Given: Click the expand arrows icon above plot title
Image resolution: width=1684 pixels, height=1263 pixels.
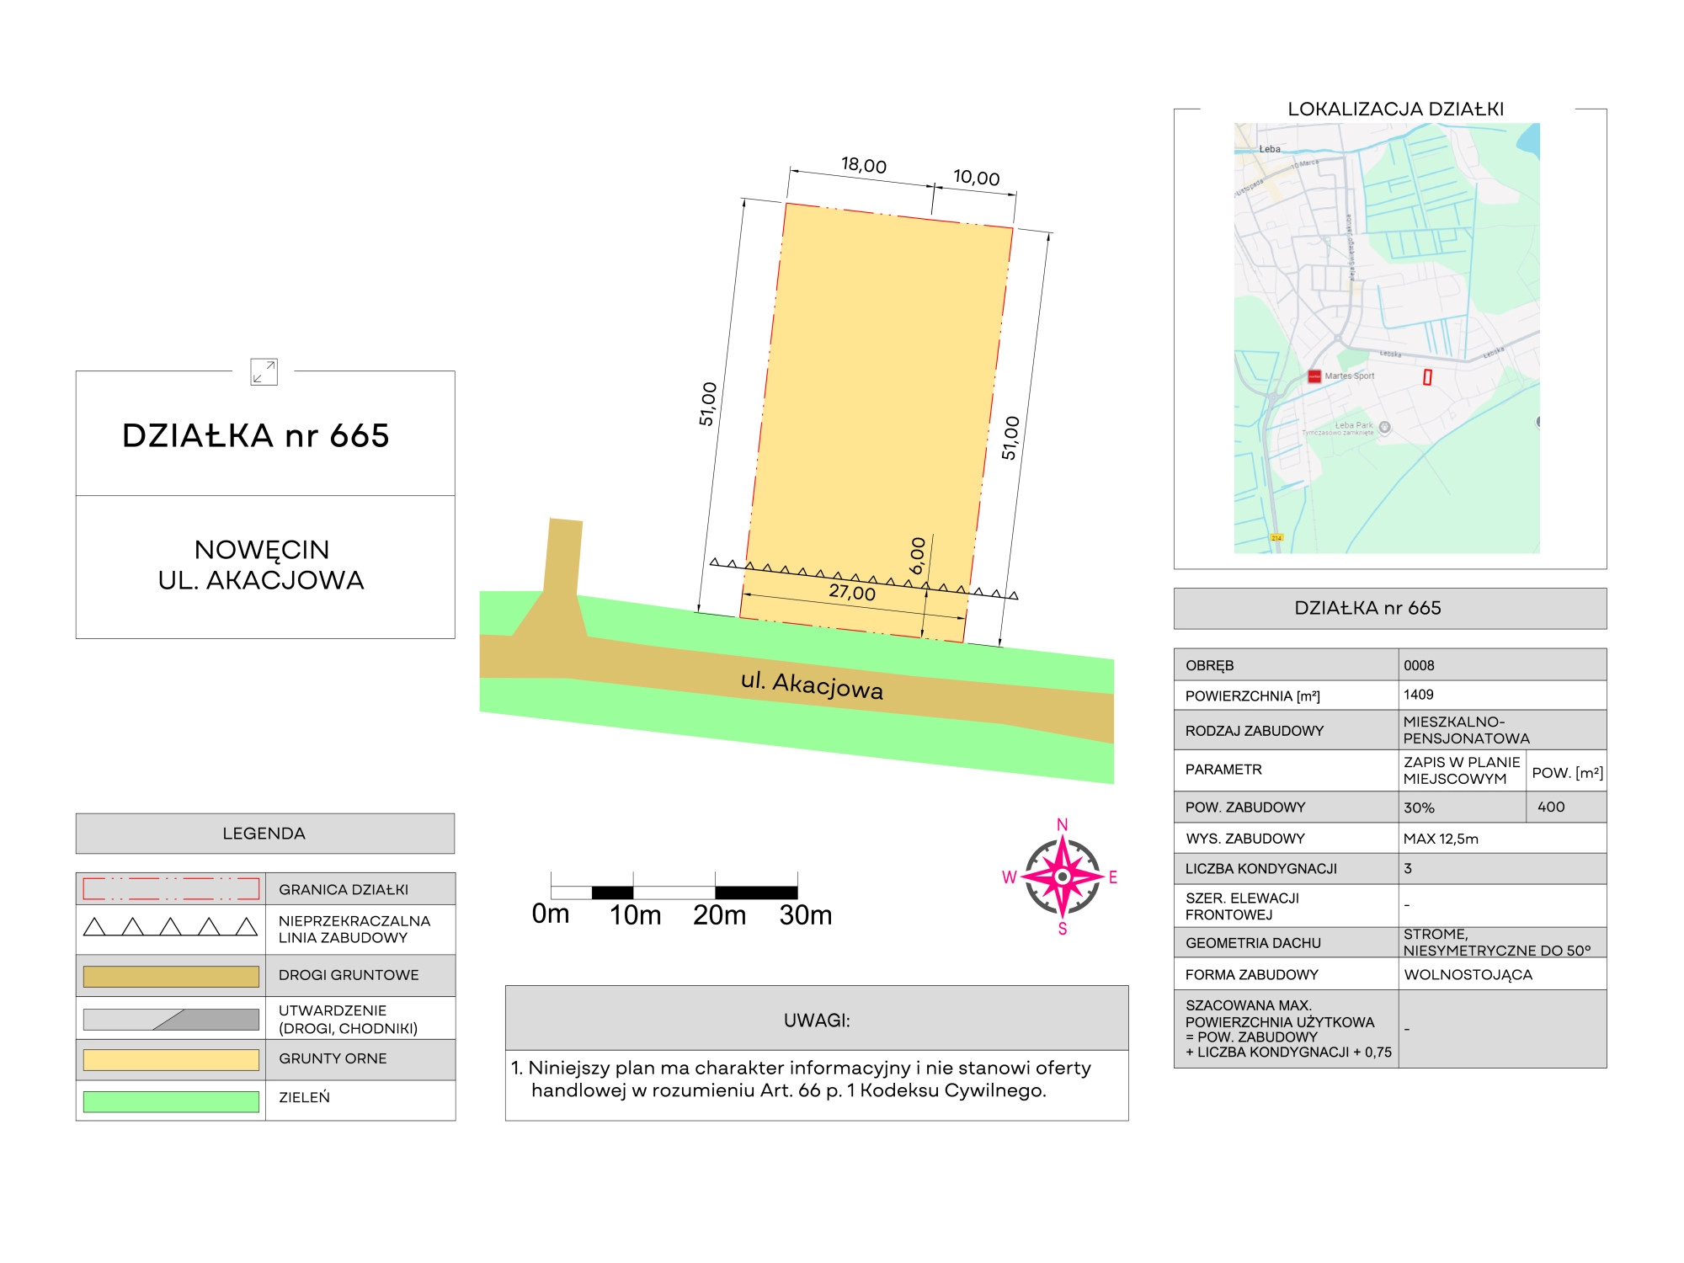Looking at the screenshot, I should (x=264, y=371).
